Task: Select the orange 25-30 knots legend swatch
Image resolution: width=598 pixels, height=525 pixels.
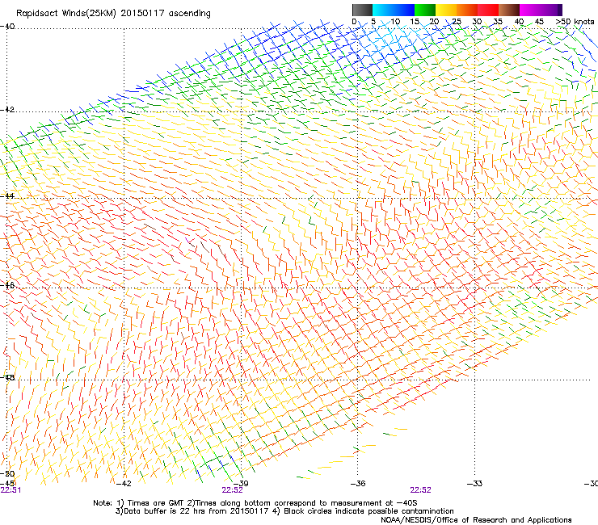Action: click(x=467, y=10)
